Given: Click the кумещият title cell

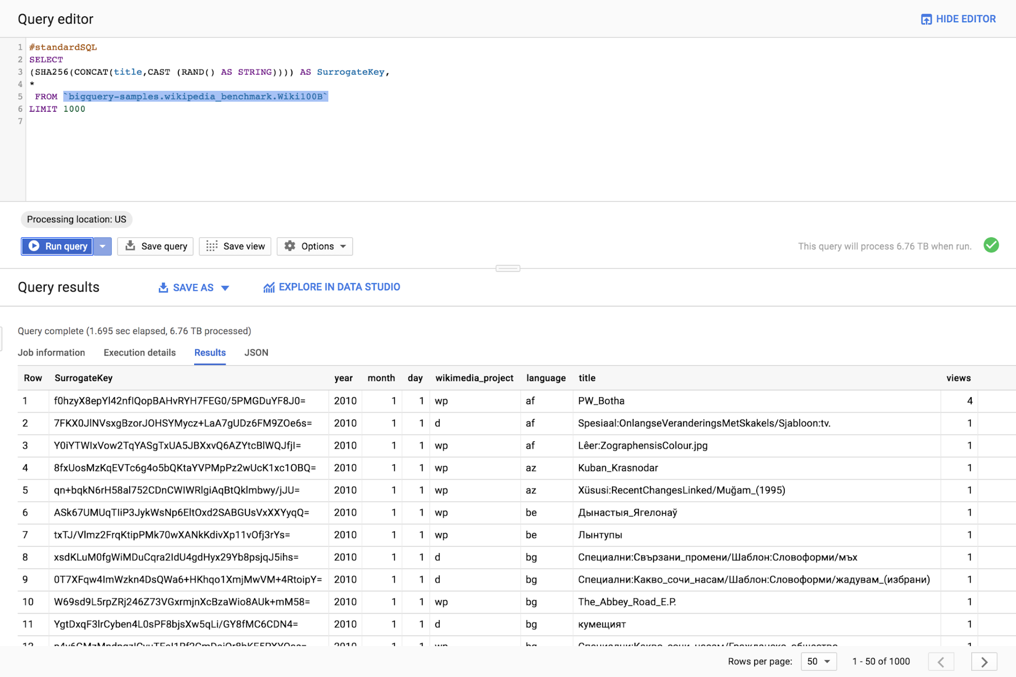Looking at the screenshot, I should (x=602, y=624).
